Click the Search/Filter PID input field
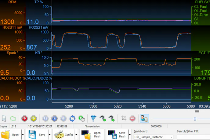 pos(193,137)
